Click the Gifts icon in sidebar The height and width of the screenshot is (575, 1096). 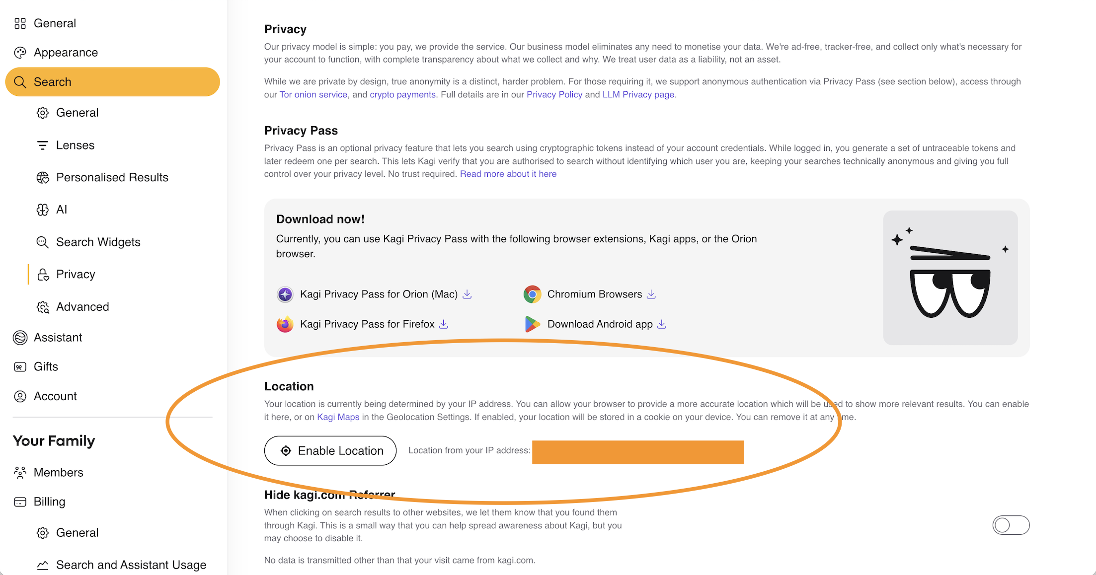[x=20, y=367]
